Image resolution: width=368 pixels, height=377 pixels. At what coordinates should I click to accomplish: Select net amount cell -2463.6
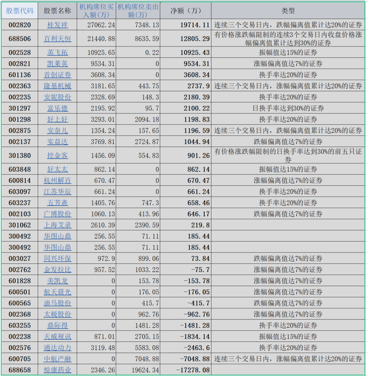pyautogui.click(x=185, y=348)
